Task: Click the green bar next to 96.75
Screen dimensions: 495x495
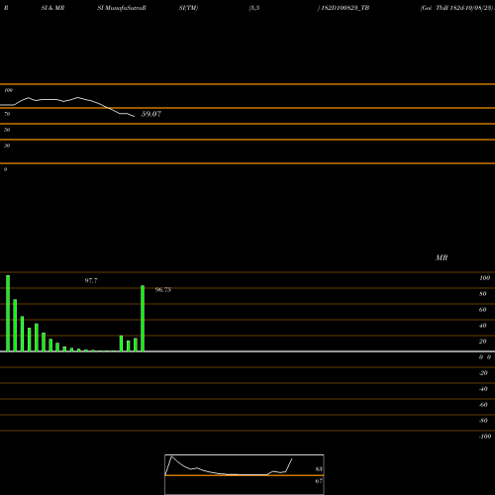Action: tap(143, 319)
